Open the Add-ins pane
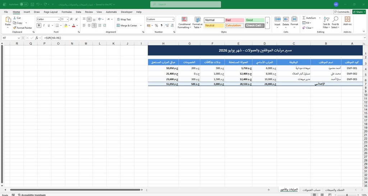Viewport: 368px width, 196px height. point(348,21)
